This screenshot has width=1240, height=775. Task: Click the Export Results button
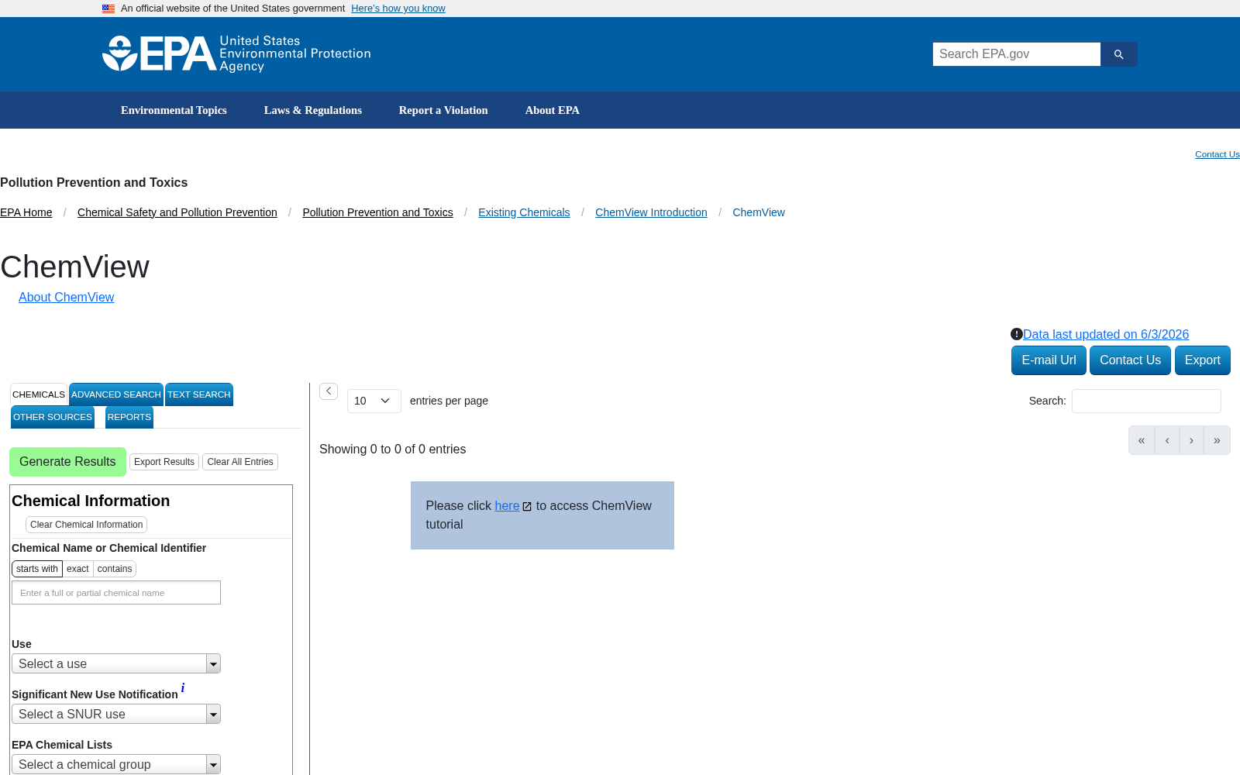point(164,462)
